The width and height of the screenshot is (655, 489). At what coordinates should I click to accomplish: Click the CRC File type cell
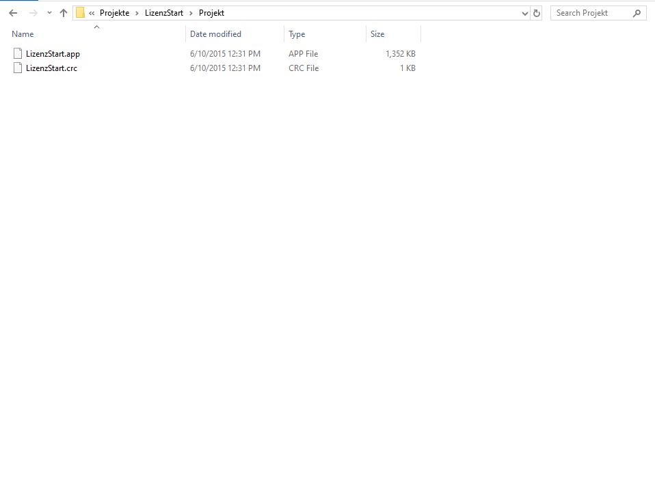point(304,68)
